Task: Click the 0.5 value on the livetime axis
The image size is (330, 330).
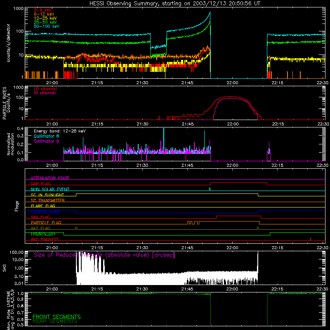Action: coord(20,325)
